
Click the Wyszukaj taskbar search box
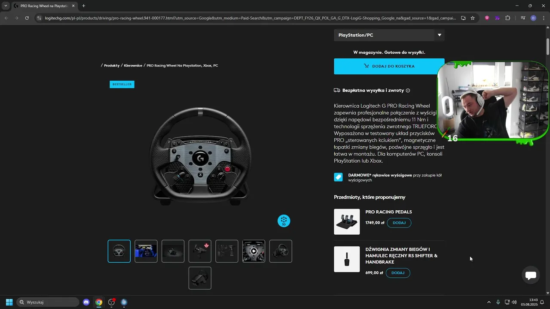pyautogui.click(x=48, y=302)
